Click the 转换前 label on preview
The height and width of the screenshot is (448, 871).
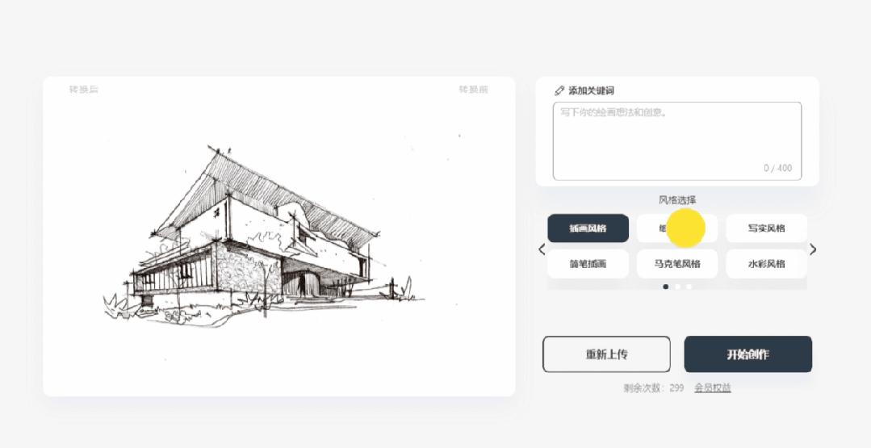pyautogui.click(x=473, y=90)
